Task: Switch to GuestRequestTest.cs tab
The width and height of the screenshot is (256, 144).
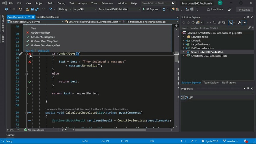Action: [48, 17]
